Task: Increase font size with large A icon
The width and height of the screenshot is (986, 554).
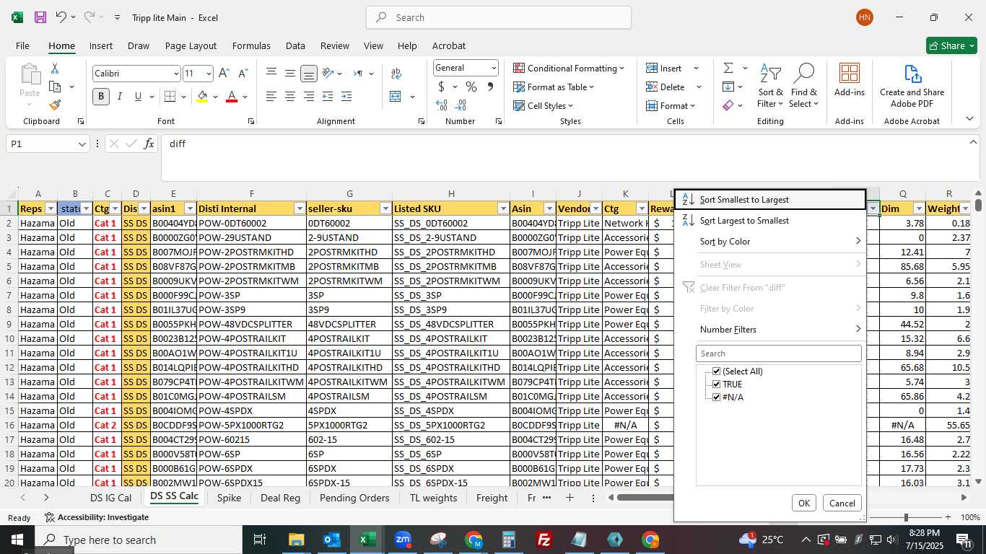Action: [224, 73]
